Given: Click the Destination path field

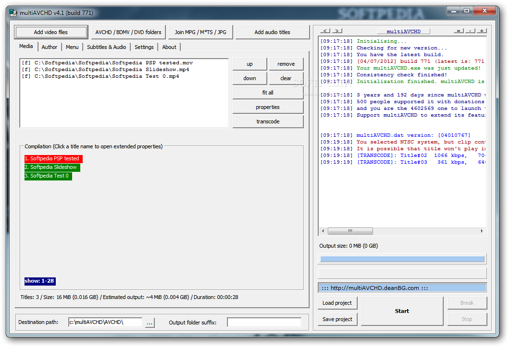Looking at the screenshot, I should pyautogui.click(x=105, y=322).
